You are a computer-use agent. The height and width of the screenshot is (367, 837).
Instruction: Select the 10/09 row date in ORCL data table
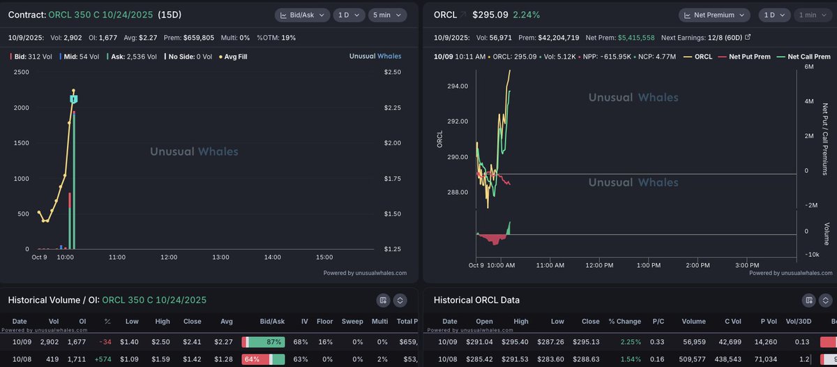click(x=447, y=342)
